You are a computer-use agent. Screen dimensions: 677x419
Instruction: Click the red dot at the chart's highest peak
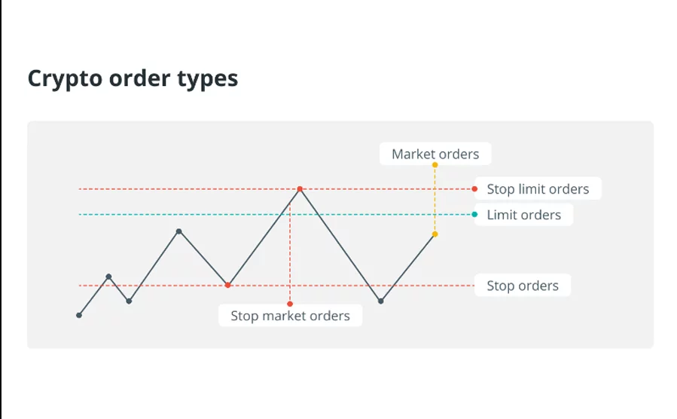tap(300, 188)
